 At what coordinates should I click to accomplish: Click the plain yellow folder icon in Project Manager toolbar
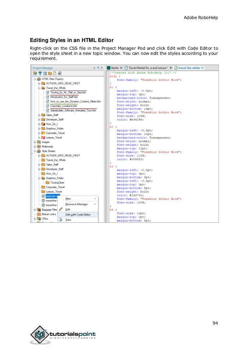50,73
